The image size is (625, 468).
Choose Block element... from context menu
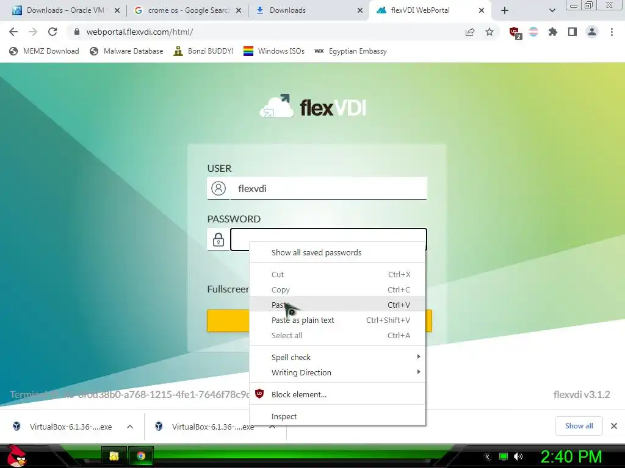[x=337, y=394]
